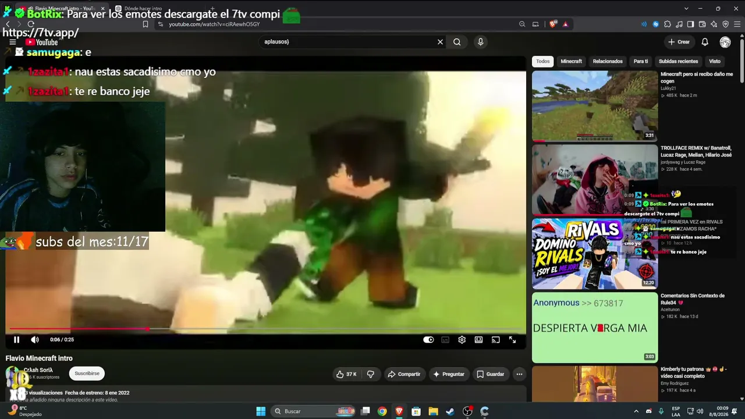
Task: Click the taskbar Buscar search box
Action: tap(314, 411)
